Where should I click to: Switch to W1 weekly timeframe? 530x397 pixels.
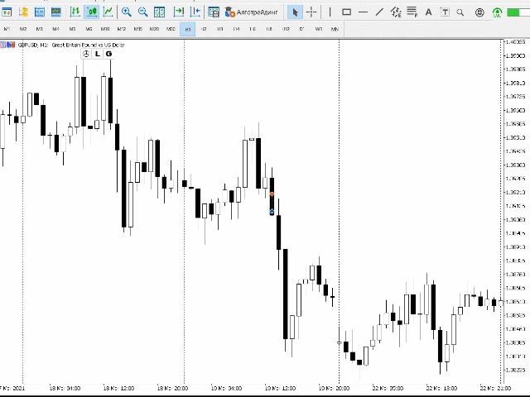click(x=318, y=29)
